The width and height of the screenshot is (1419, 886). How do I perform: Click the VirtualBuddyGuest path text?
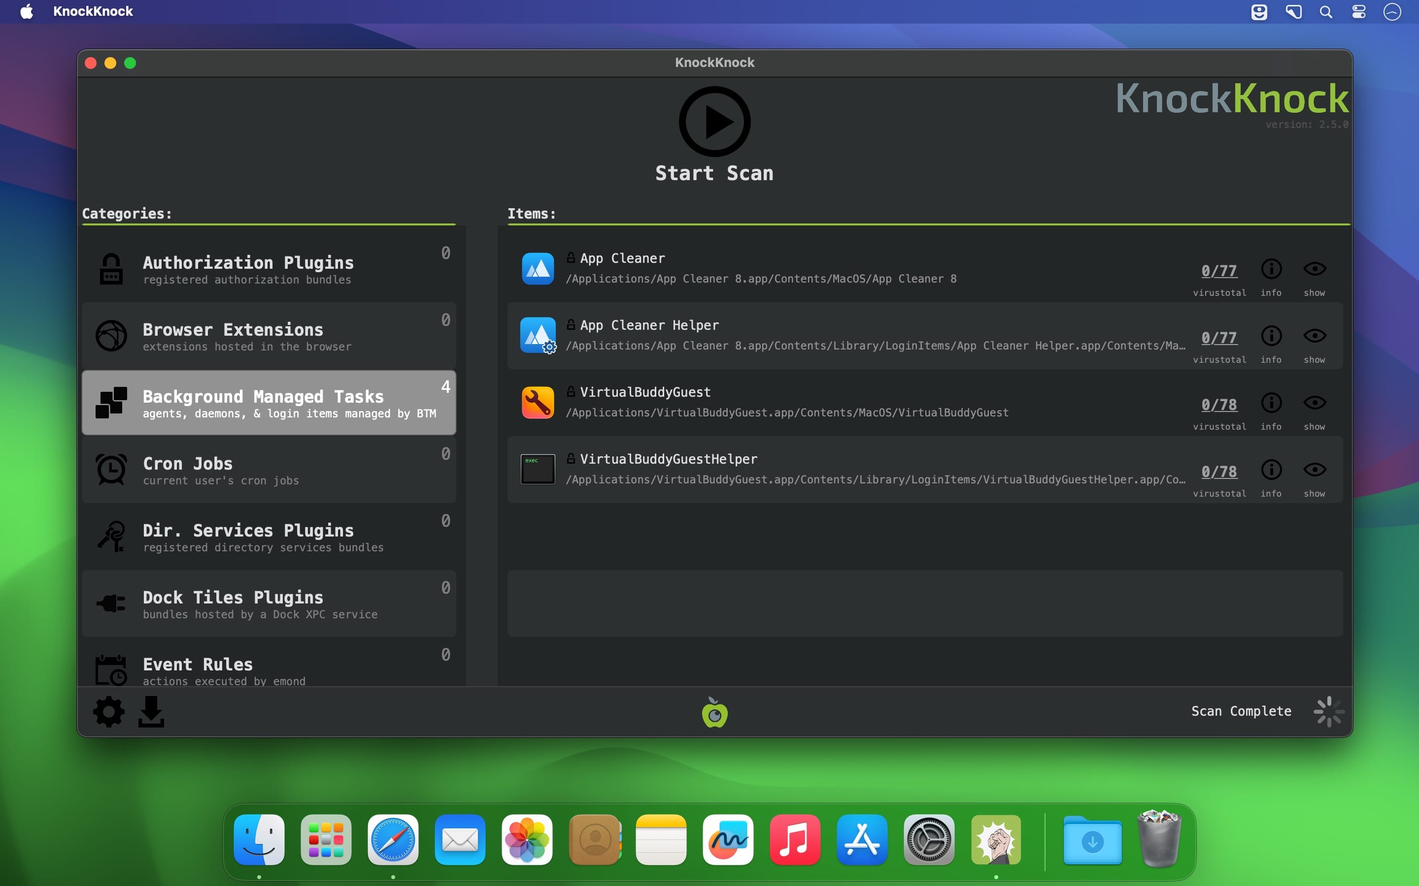click(787, 412)
